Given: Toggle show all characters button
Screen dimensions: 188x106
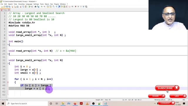Looking at the screenshot, I should pyautogui.click(x=56, y=6).
